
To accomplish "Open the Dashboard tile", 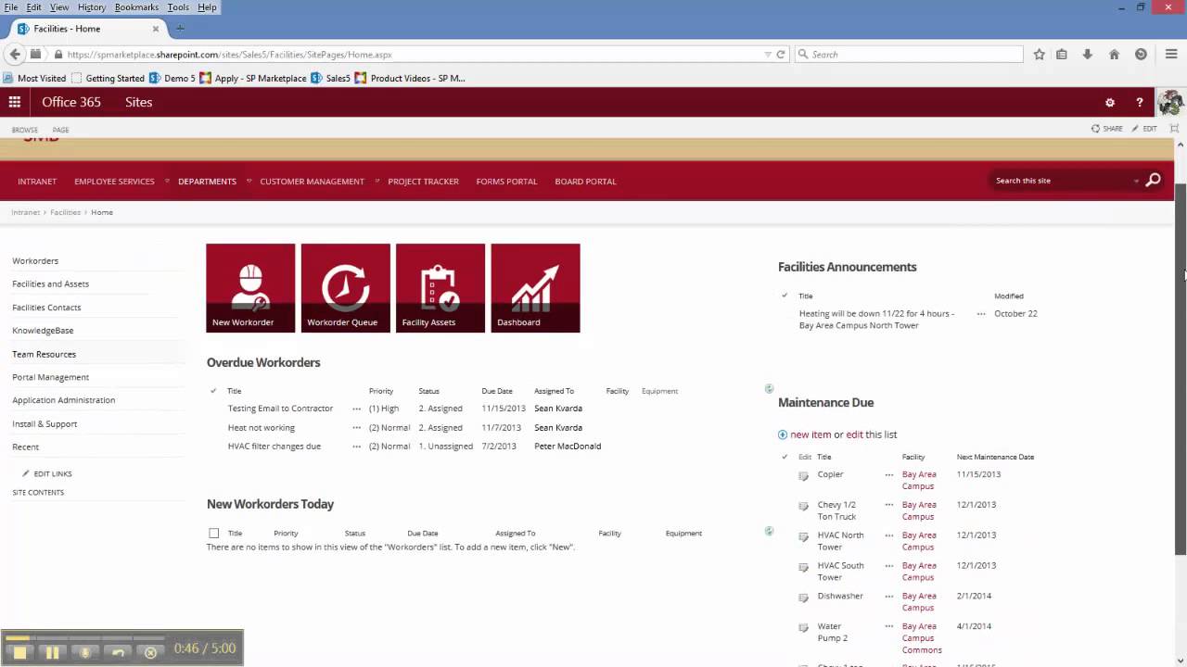I will point(535,288).
